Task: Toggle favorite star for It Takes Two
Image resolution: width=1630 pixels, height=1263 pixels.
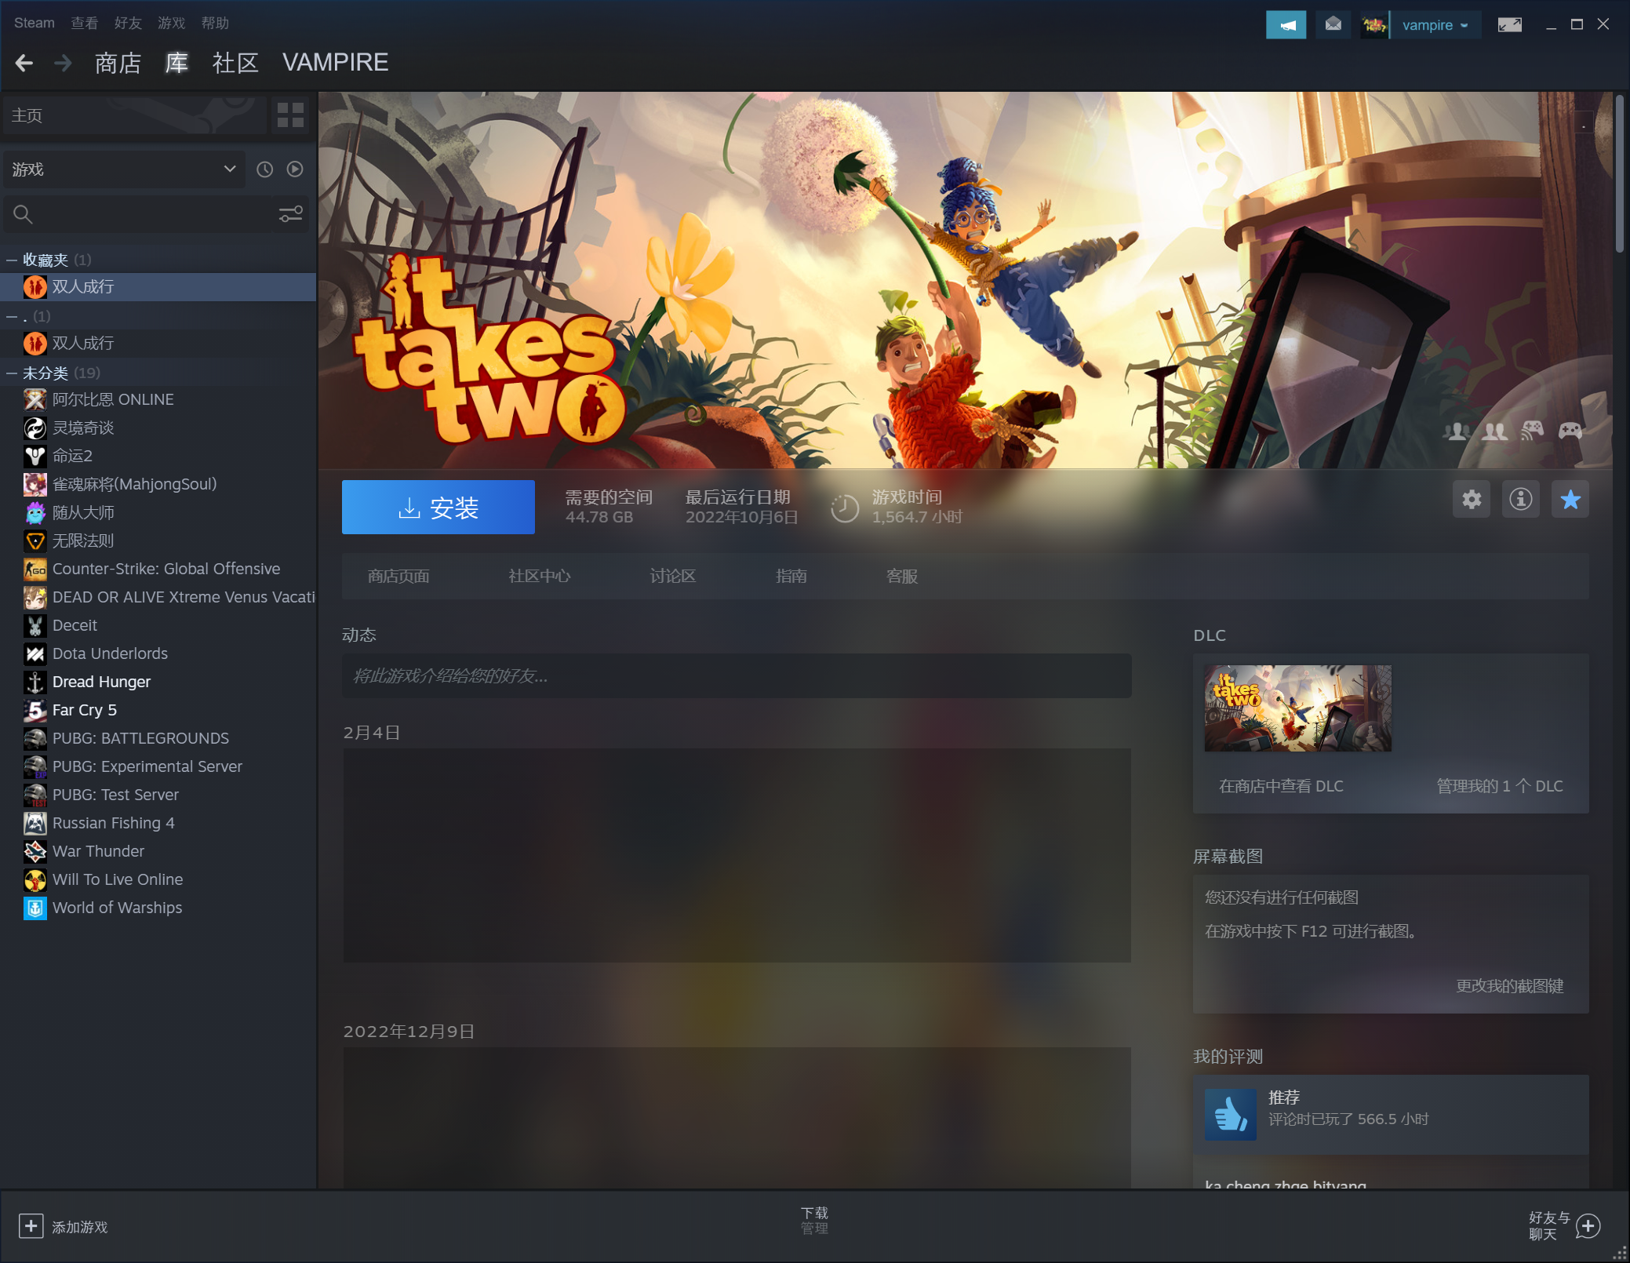Action: [x=1570, y=499]
